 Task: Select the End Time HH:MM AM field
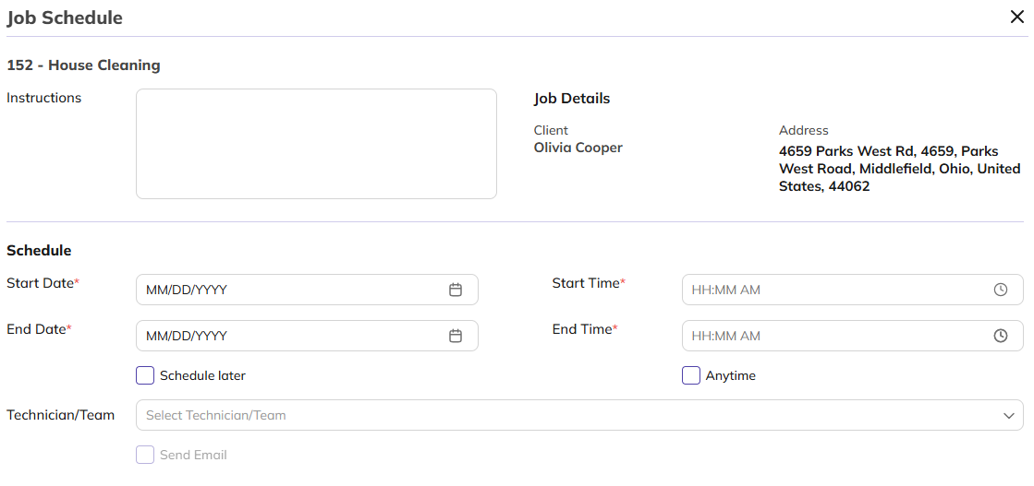pyautogui.click(x=832, y=336)
